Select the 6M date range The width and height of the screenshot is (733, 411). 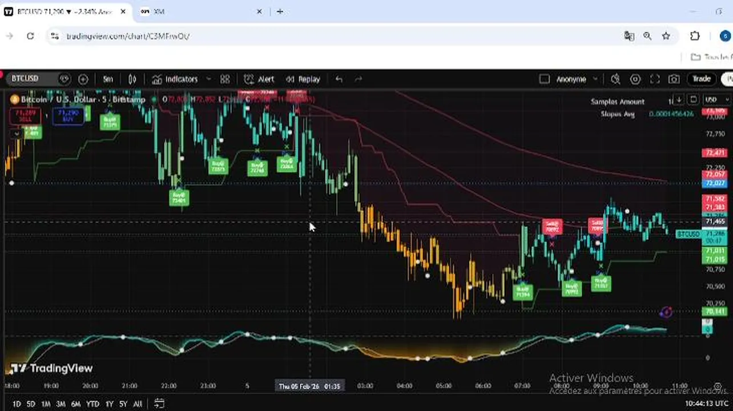pyautogui.click(x=75, y=404)
